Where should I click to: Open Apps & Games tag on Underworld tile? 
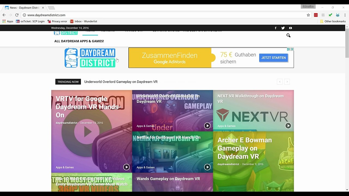(x=146, y=126)
